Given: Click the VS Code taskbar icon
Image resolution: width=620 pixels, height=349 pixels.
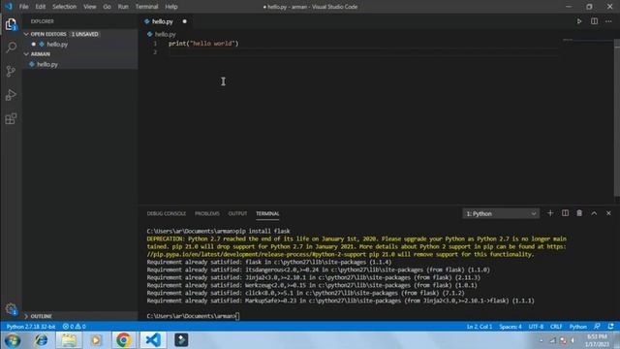Looking at the screenshot, I should pyautogui.click(x=153, y=340).
